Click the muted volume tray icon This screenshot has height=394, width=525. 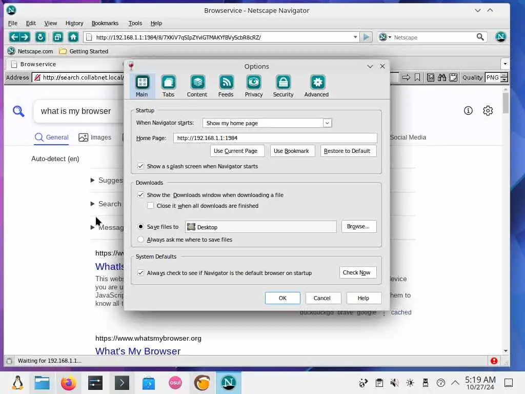[394, 383]
